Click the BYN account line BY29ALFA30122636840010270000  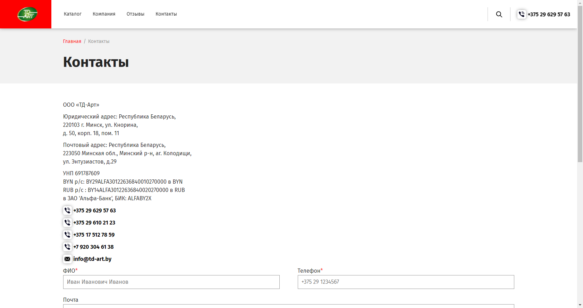123,182
